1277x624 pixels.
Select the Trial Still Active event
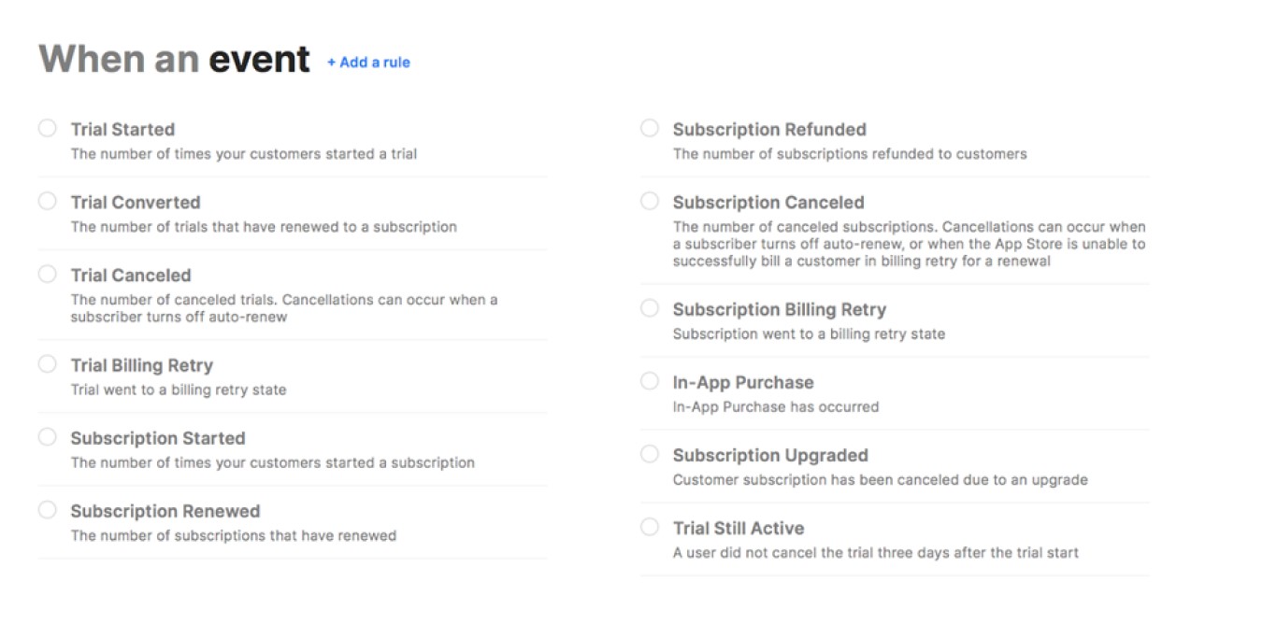650,526
